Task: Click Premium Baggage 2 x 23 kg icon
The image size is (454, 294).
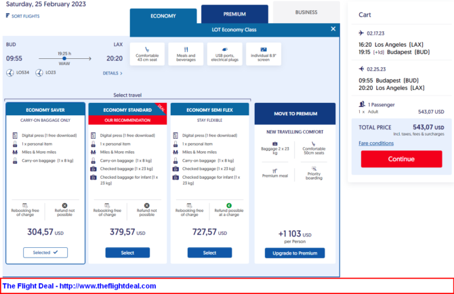Action: point(275,144)
